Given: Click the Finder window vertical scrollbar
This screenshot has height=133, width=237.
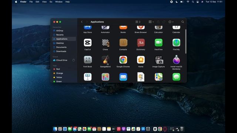Looking at the screenshot, I should tap(186, 41).
